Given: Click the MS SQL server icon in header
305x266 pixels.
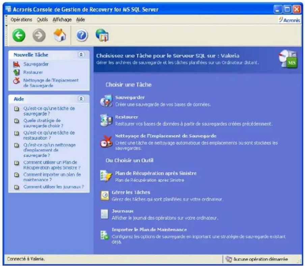Looking at the screenshot, I should 288,59.
